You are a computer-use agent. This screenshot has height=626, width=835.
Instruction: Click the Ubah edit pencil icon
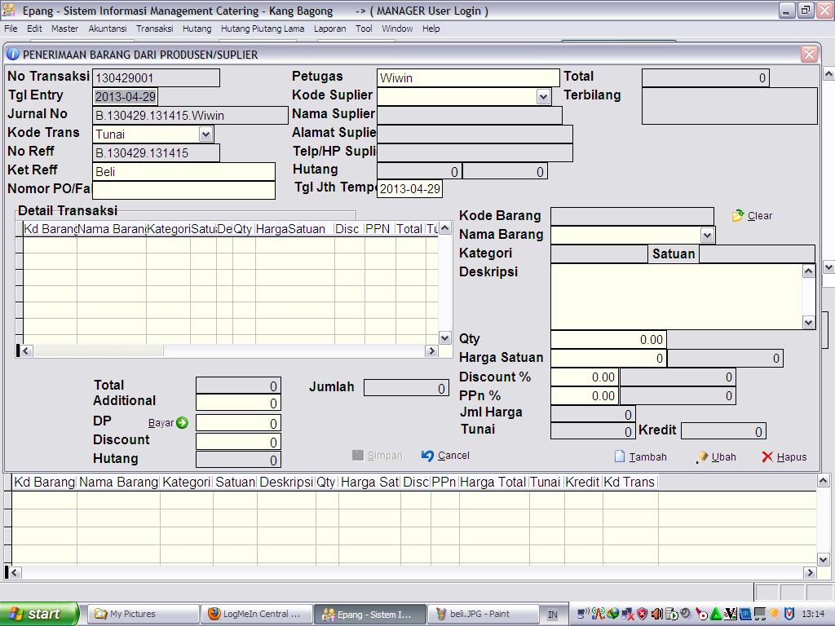[x=702, y=457]
